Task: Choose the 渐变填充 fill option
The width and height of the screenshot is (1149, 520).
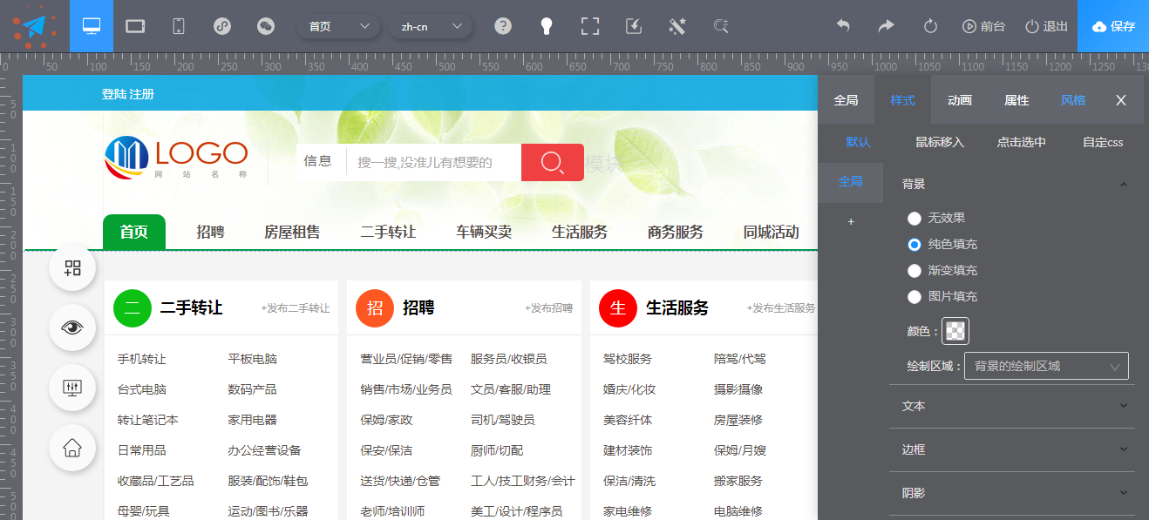Action: pyautogui.click(x=915, y=271)
